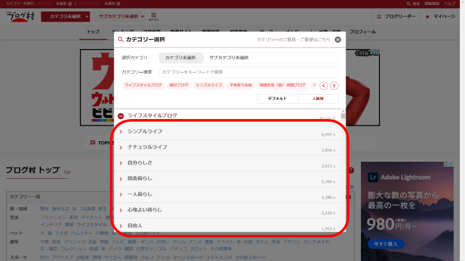The width and height of the screenshot is (465, 261).
Task: Open the ハムスター pet category link
Action: 82,233
